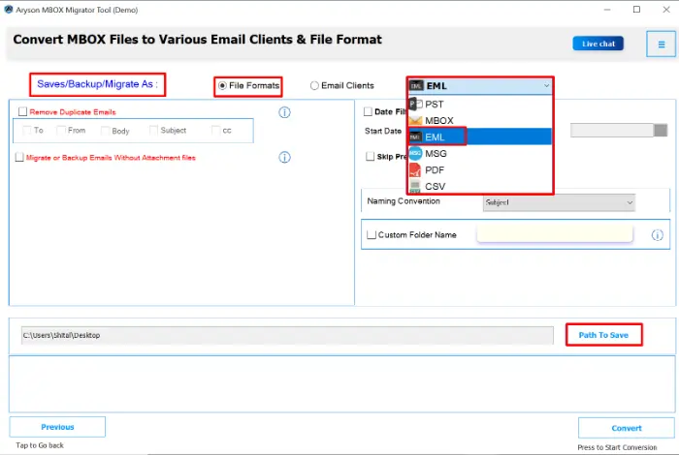Tick the cc checkbox
This screenshot has width=679, height=455.
coord(216,130)
